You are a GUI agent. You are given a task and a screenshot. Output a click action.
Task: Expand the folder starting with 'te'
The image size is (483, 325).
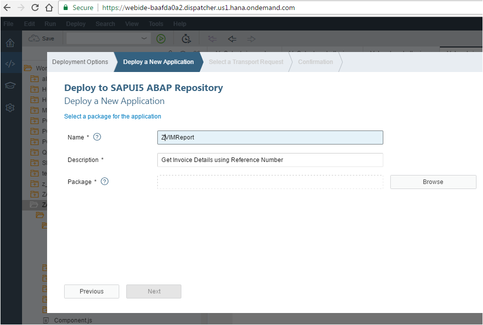pyautogui.click(x=35, y=173)
